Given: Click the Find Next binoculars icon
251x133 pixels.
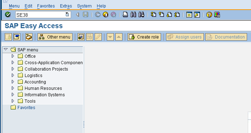Looking at the screenshot, I should click(141, 15).
